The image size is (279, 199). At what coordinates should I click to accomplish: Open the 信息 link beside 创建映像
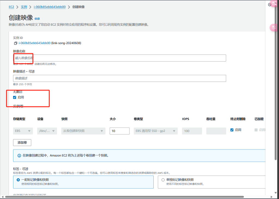(x=37, y=19)
